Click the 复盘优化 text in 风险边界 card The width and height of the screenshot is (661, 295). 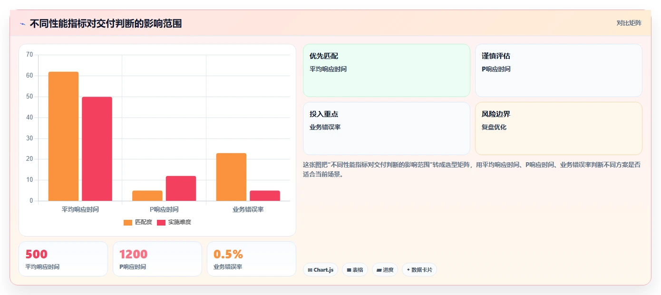494,127
